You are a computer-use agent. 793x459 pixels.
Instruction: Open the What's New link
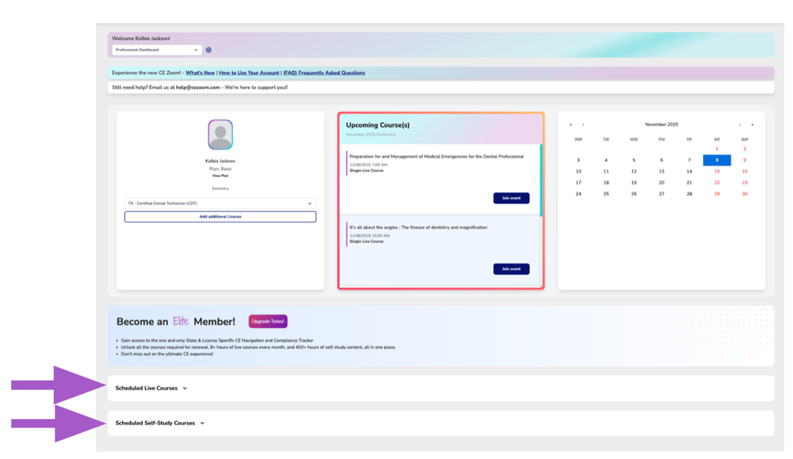[200, 73]
